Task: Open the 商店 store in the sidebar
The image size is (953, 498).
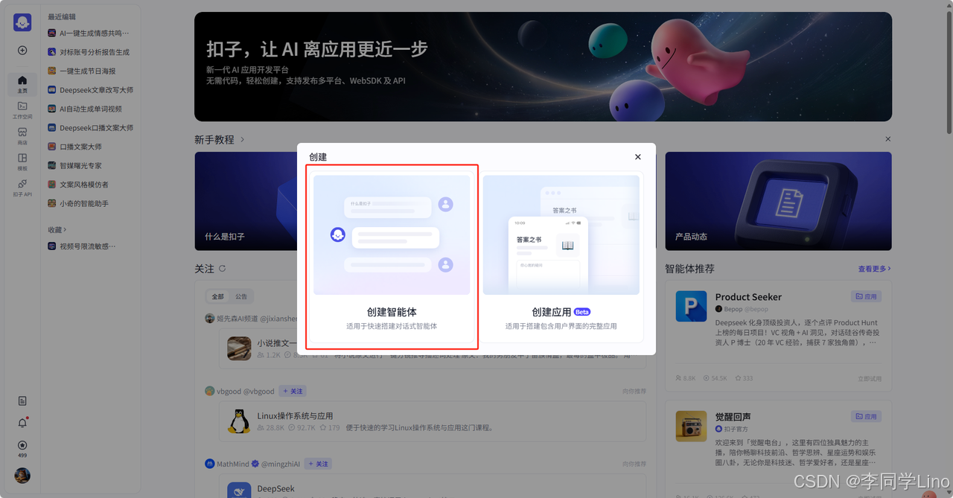Action: [22, 135]
